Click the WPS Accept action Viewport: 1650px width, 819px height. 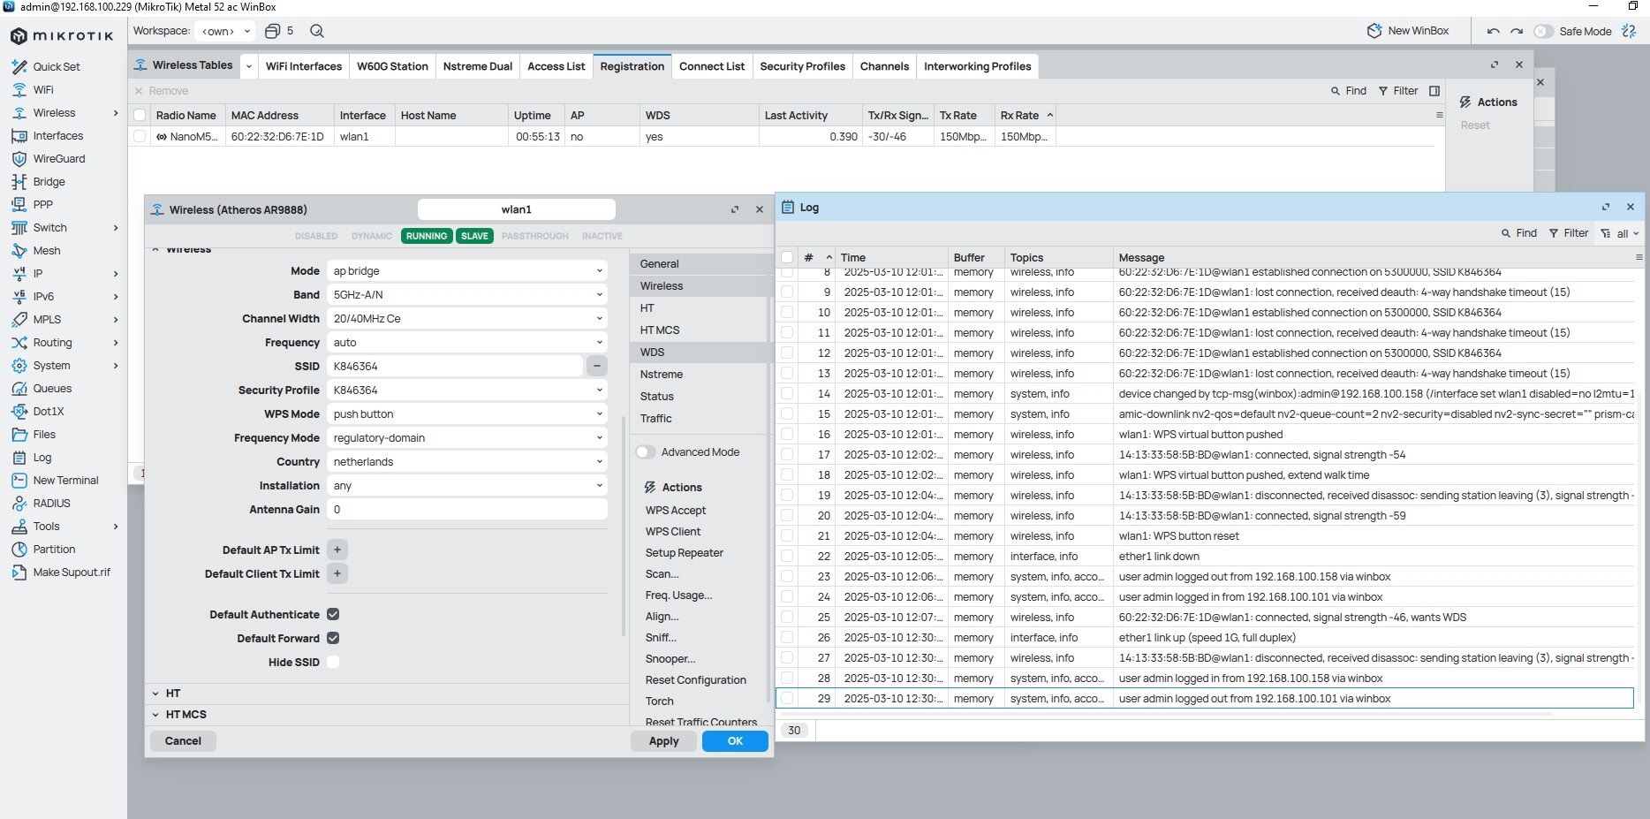click(x=675, y=511)
